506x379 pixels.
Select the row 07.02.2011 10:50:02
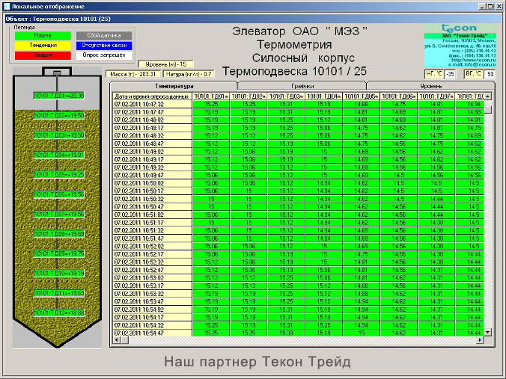coord(298,183)
